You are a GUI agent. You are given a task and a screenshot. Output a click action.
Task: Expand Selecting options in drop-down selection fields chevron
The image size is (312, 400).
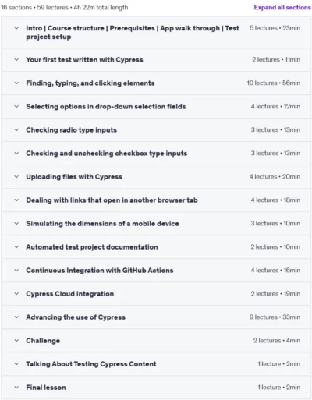click(x=16, y=107)
